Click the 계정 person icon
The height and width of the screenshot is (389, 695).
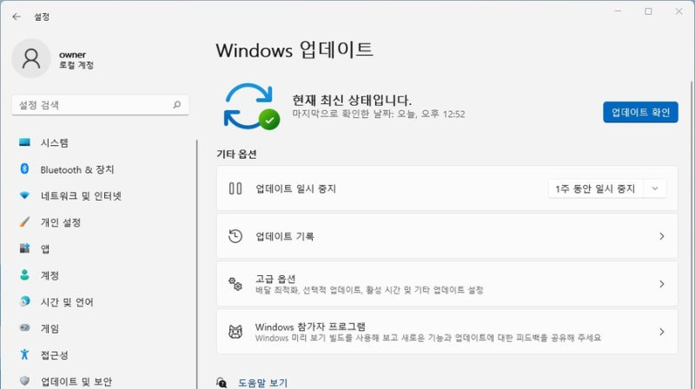pyautogui.click(x=25, y=275)
